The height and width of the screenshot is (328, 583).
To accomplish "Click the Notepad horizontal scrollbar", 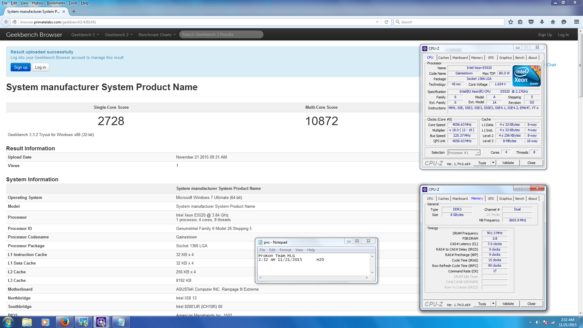I will point(314,278).
